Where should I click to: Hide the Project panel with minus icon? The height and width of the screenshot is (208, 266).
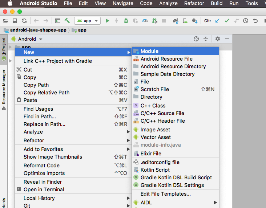227,39
